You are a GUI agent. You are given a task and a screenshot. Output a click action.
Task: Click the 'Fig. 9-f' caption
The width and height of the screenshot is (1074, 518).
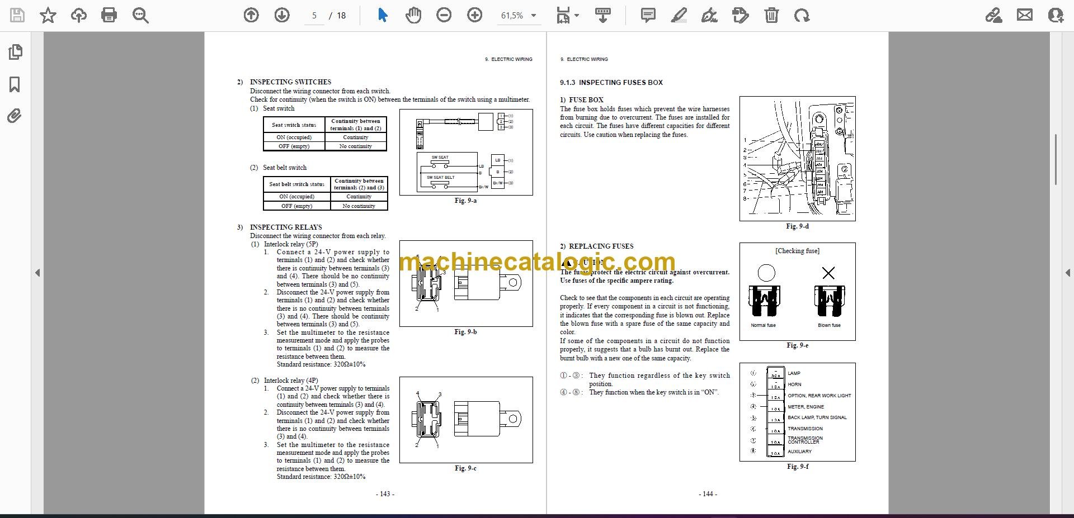[798, 466]
